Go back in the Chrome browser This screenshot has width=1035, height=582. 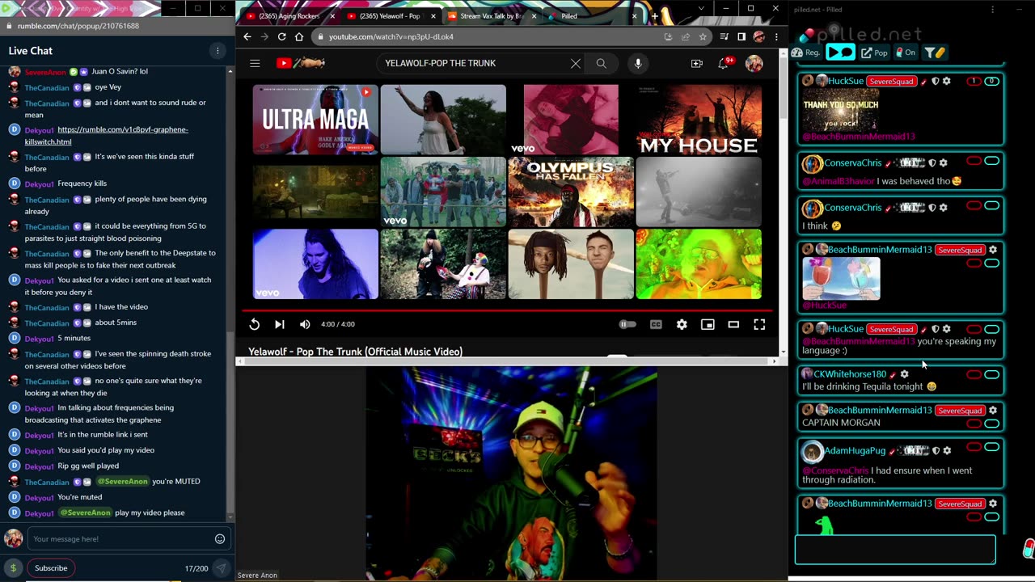coord(247,36)
